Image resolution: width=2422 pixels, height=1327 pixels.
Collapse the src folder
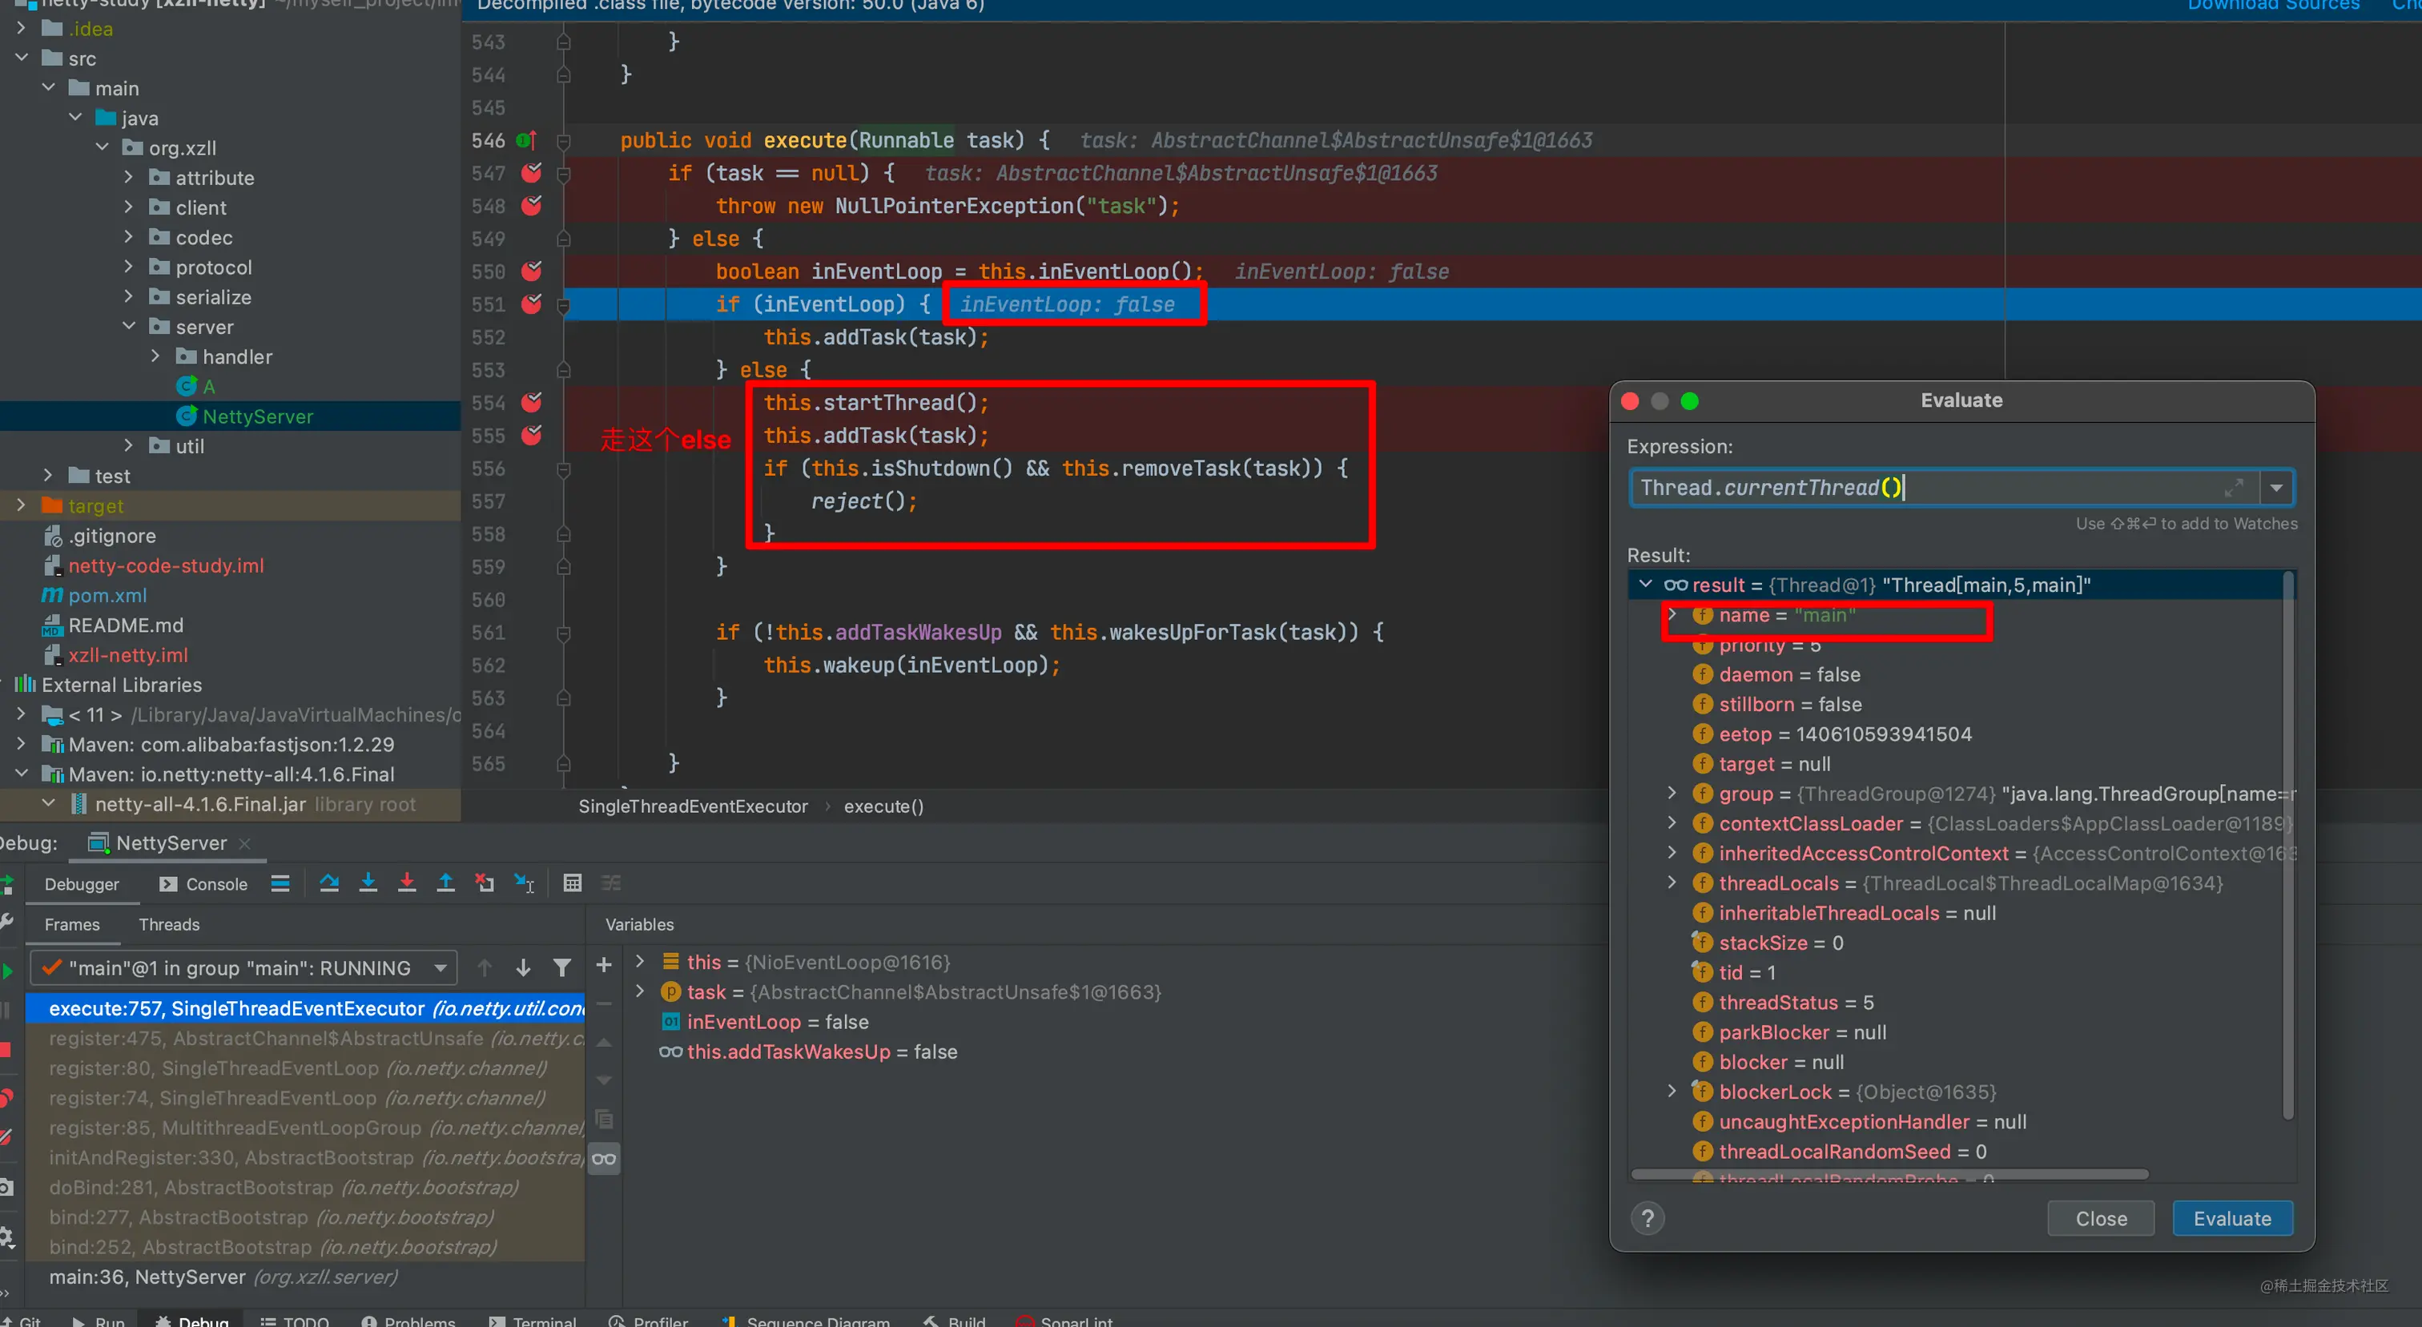(x=22, y=58)
